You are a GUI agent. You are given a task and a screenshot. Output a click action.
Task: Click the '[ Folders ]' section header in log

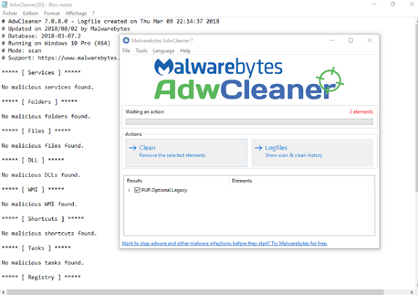point(39,102)
